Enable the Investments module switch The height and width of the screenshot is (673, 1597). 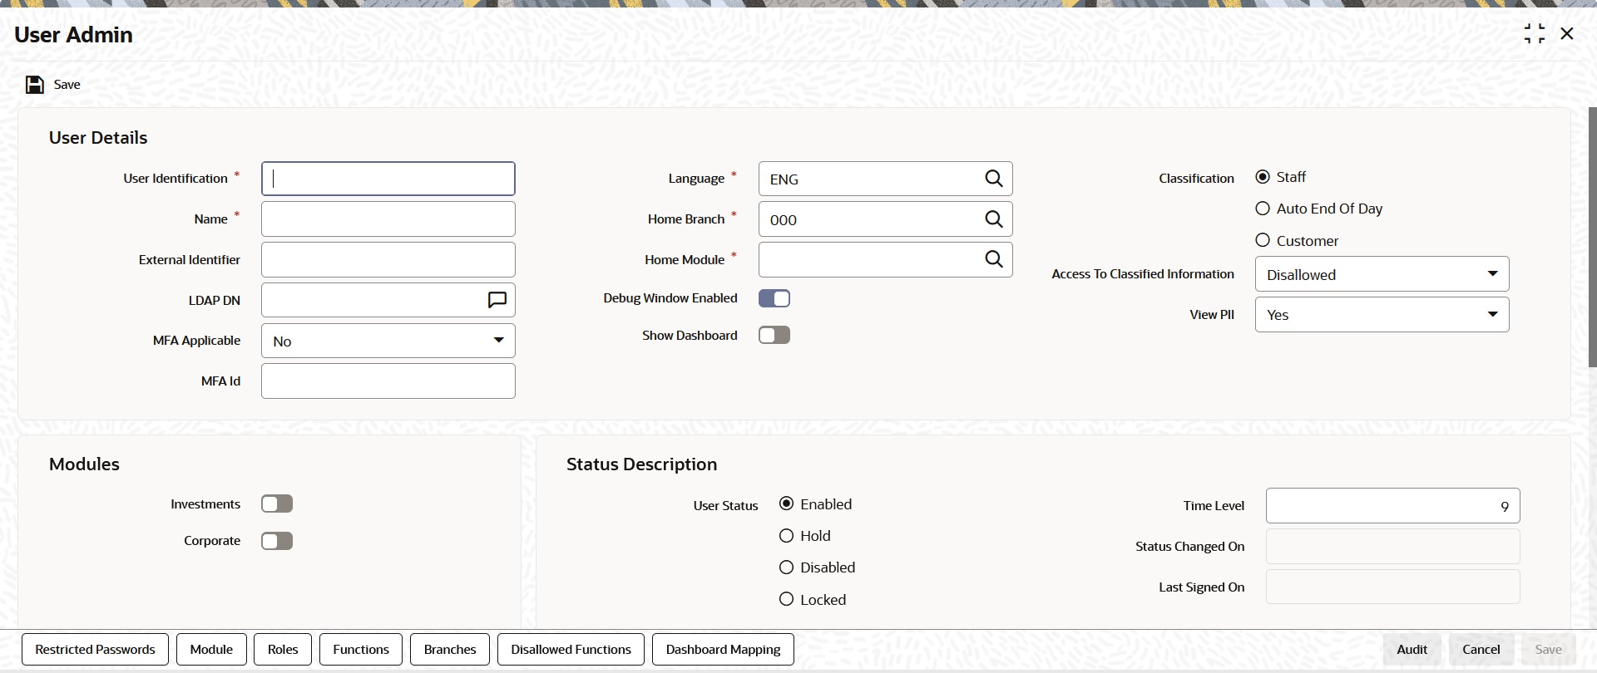click(277, 504)
